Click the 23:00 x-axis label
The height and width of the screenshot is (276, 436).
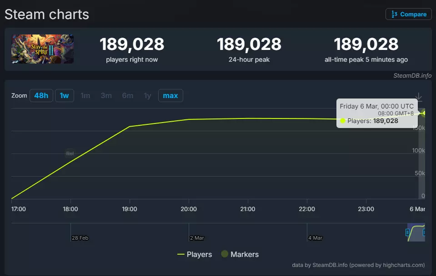[x=366, y=209]
